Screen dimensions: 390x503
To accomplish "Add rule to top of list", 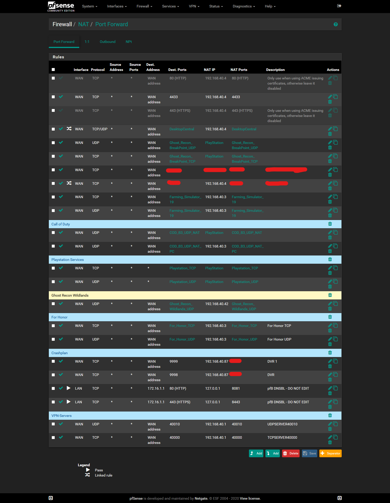I will click(x=256, y=453).
